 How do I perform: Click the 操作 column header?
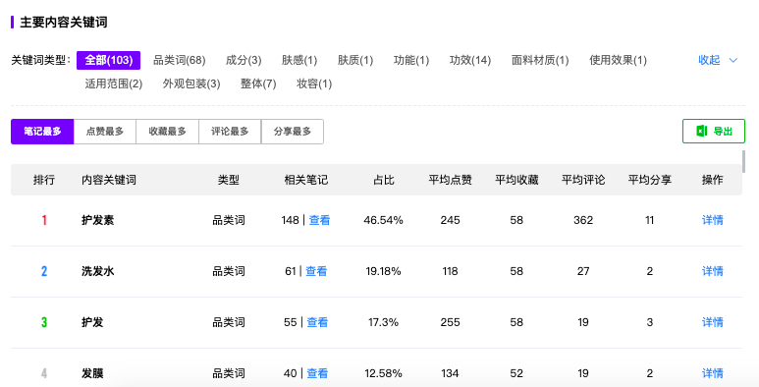coord(713,180)
